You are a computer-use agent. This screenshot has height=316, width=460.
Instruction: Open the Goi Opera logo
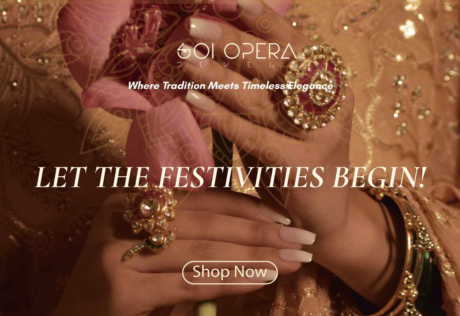(x=237, y=55)
